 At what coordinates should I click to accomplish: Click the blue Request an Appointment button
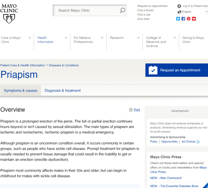[177, 70]
